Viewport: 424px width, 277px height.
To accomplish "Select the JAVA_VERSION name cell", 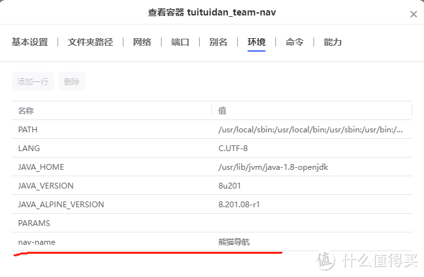I will point(111,186).
